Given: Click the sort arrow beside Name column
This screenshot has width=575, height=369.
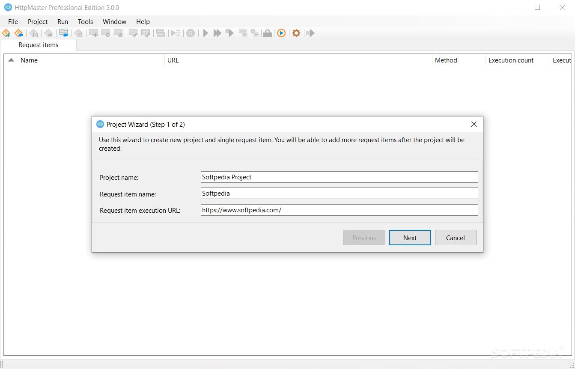Looking at the screenshot, I should pyautogui.click(x=11, y=60).
